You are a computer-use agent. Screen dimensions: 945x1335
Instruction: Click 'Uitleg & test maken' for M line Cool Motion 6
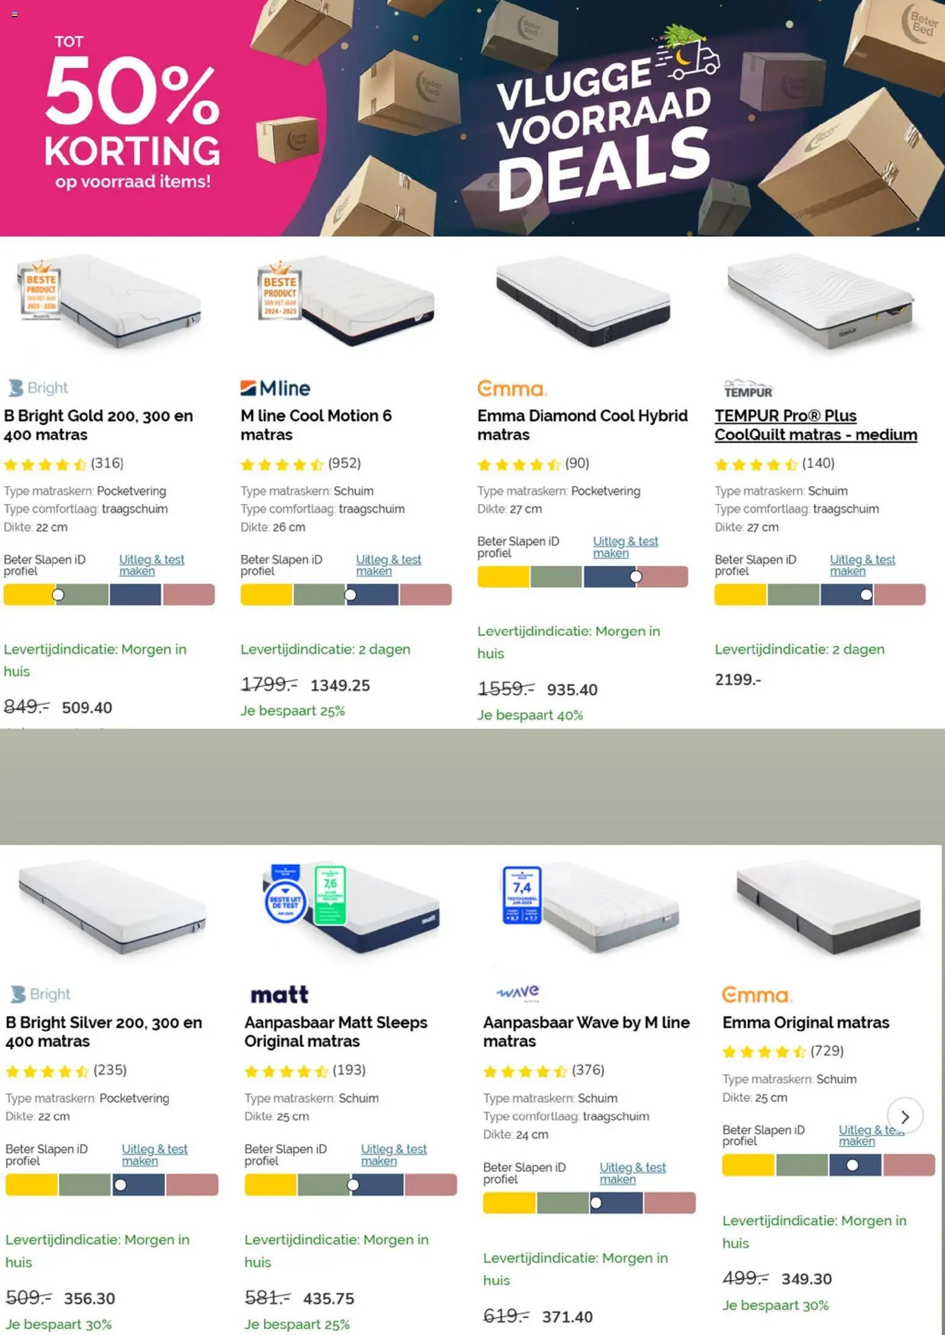point(388,565)
